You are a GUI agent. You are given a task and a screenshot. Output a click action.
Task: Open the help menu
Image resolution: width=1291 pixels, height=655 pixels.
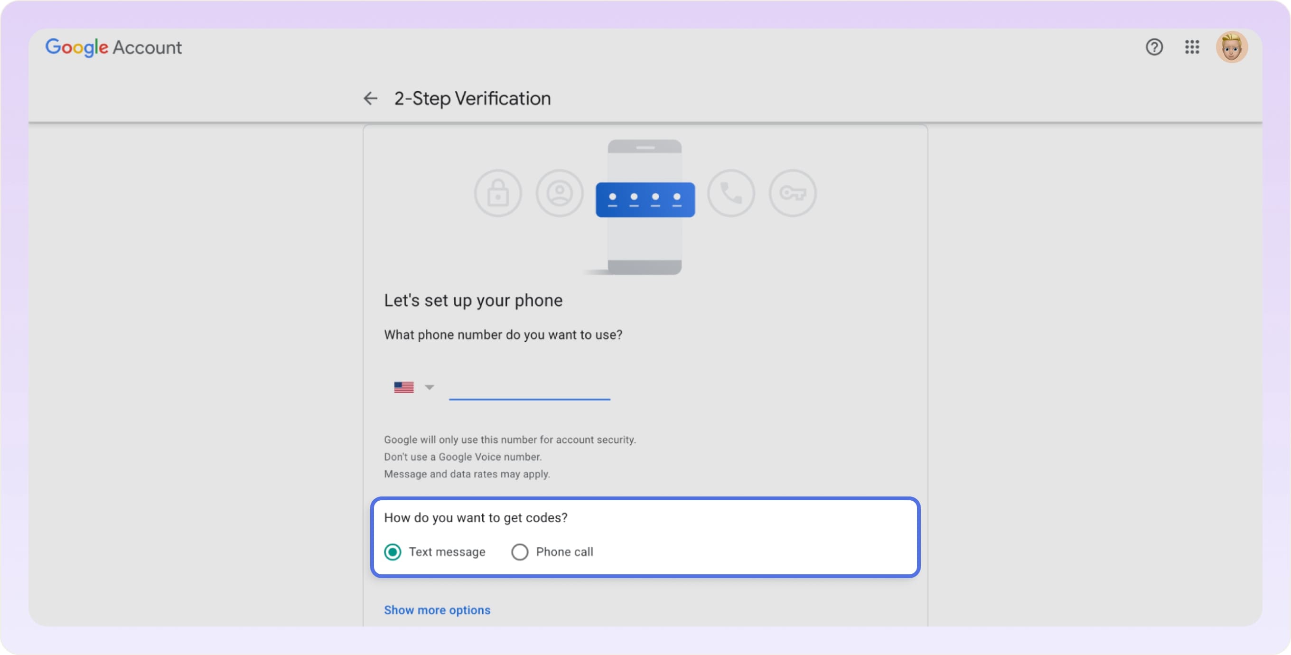(1154, 47)
